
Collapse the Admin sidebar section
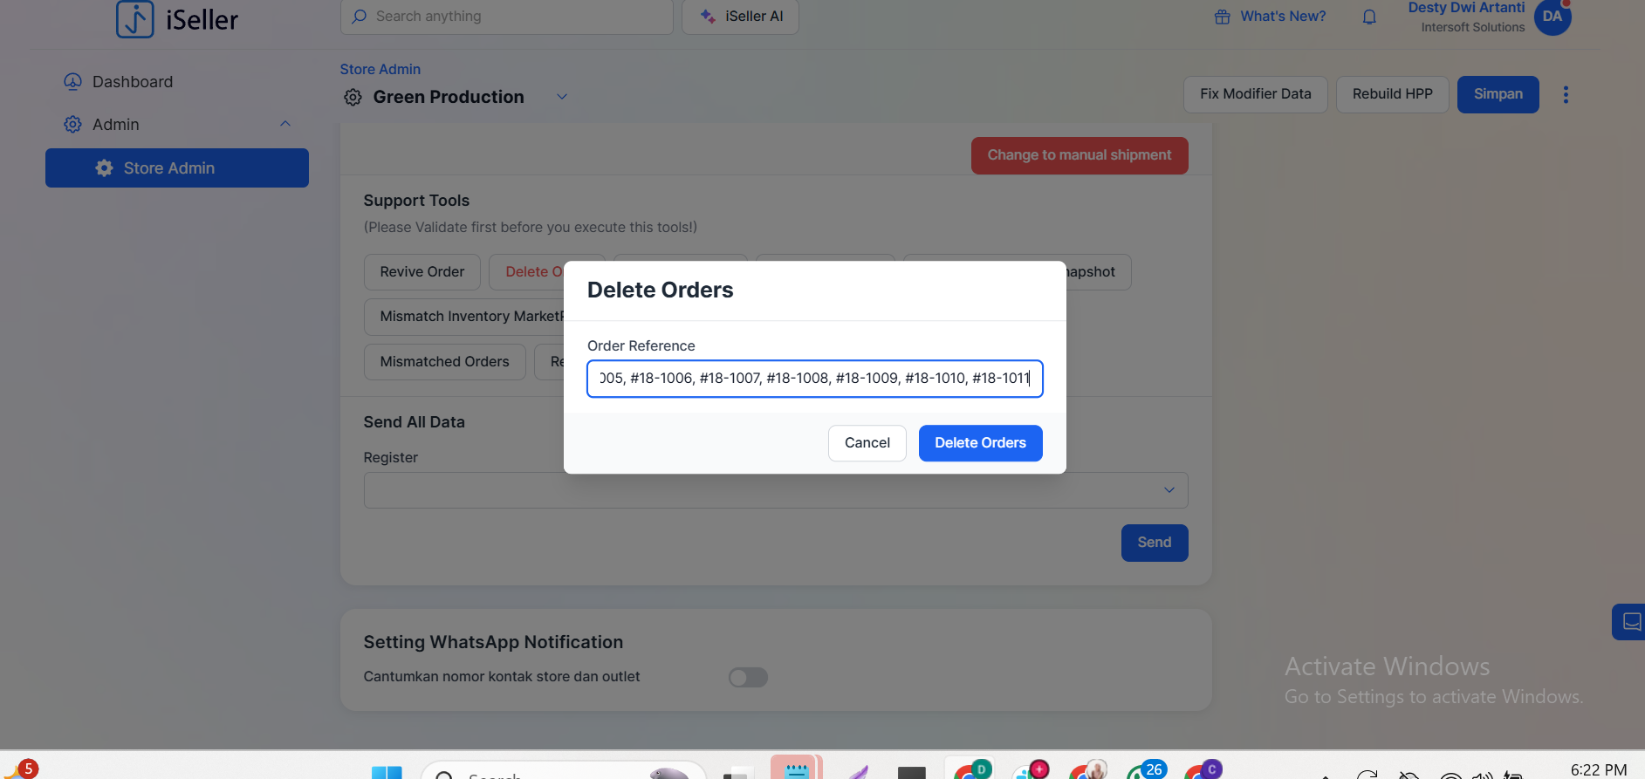point(284,124)
